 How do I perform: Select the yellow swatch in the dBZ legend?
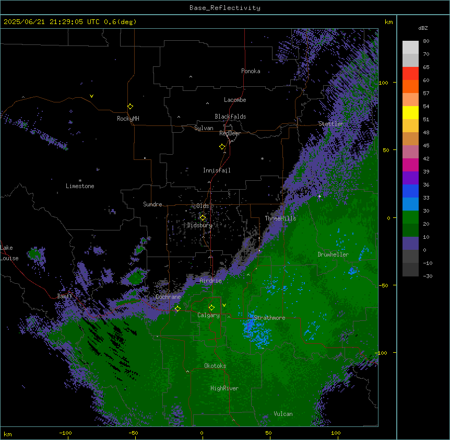click(x=410, y=113)
